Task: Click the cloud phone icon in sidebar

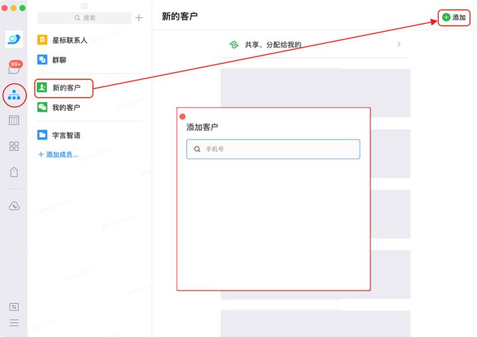Action: pyautogui.click(x=14, y=206)
